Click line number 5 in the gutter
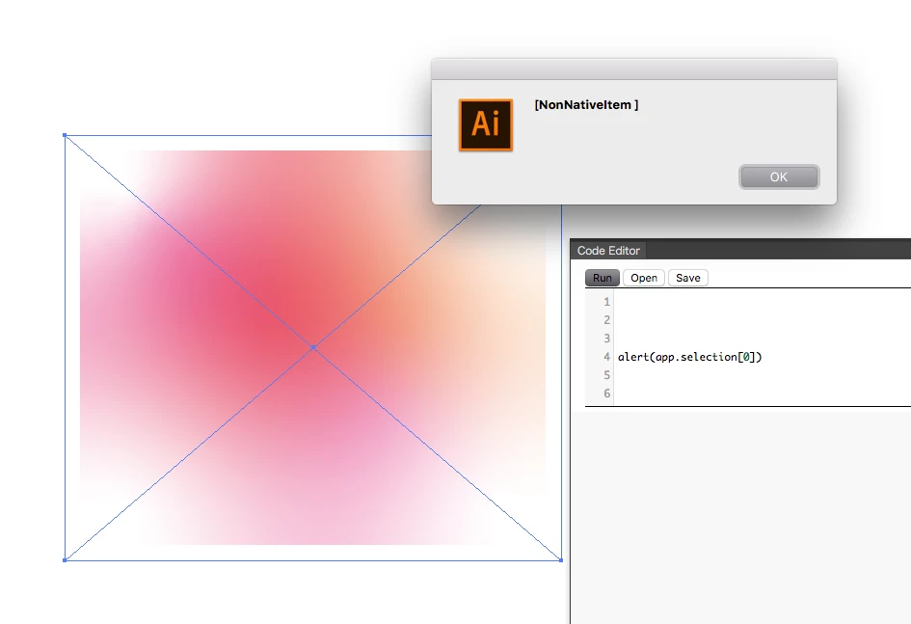The image size is (911, 624). pos(606,375)
